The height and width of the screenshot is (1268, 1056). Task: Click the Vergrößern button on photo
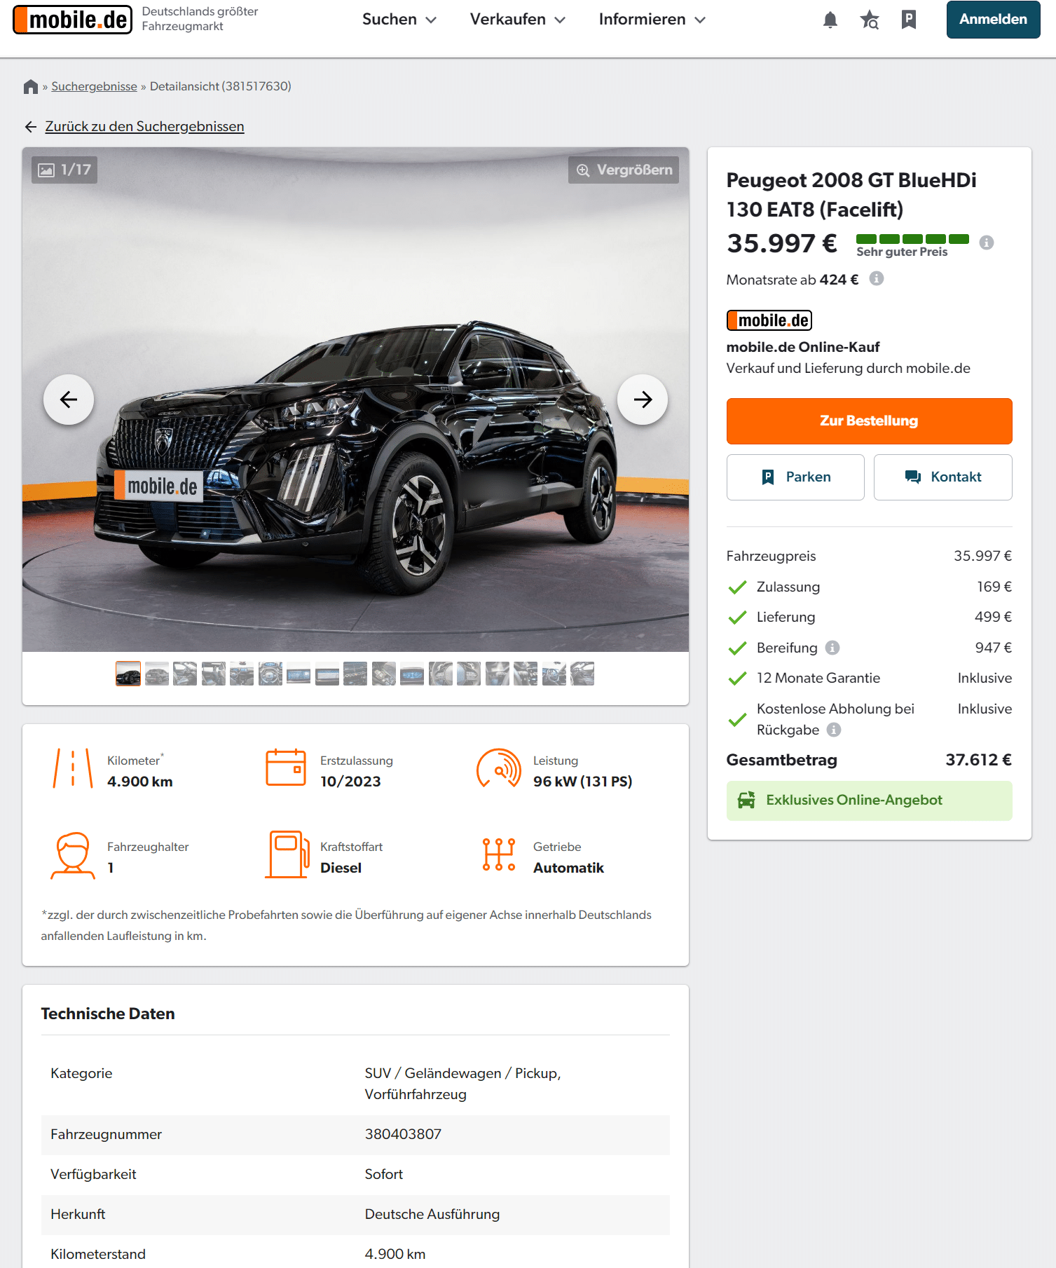coord(624,170)
